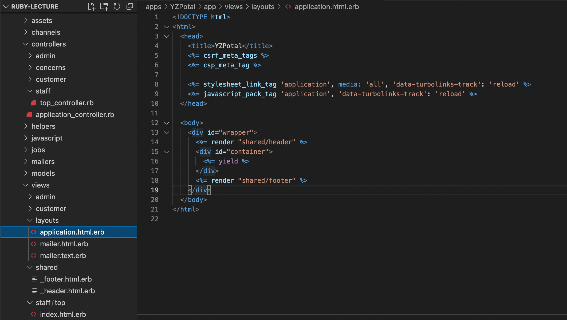Click the layouts breadcrumb segment

(x=263, y=7)
